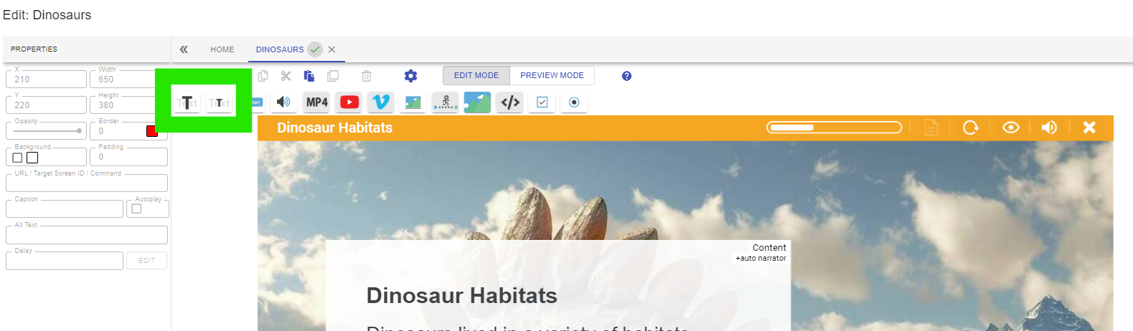
Task: Toggle visibility with the eye icon
Action: click(1011, 128)
